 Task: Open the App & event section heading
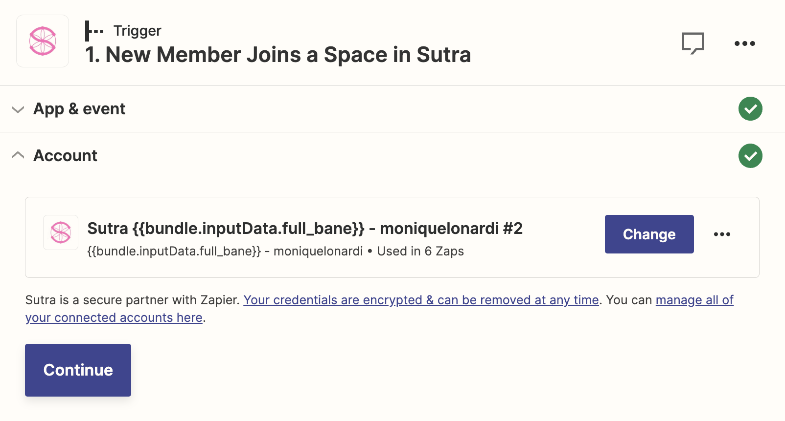pos(79,109)
